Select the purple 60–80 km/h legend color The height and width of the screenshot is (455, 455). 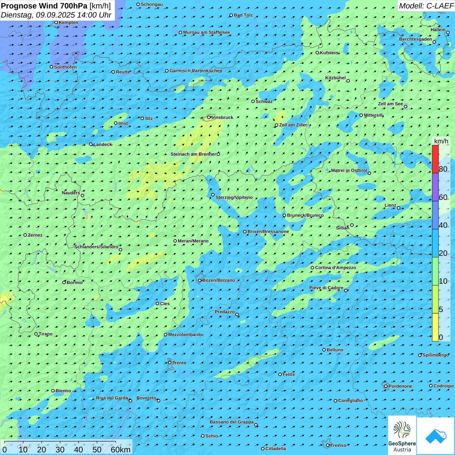[x=435, y=187]
